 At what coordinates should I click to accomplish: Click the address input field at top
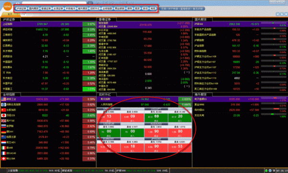(x=54, y=3)
